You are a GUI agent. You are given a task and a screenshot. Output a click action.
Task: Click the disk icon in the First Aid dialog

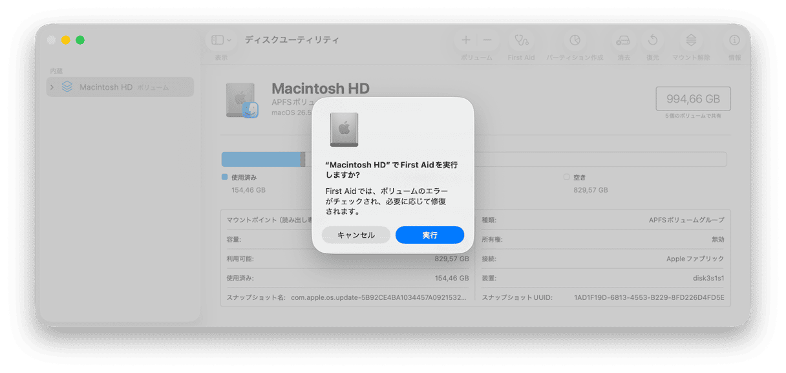[344, 129]
